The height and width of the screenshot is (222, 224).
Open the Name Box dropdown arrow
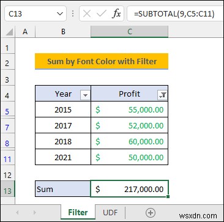(60, 14)
